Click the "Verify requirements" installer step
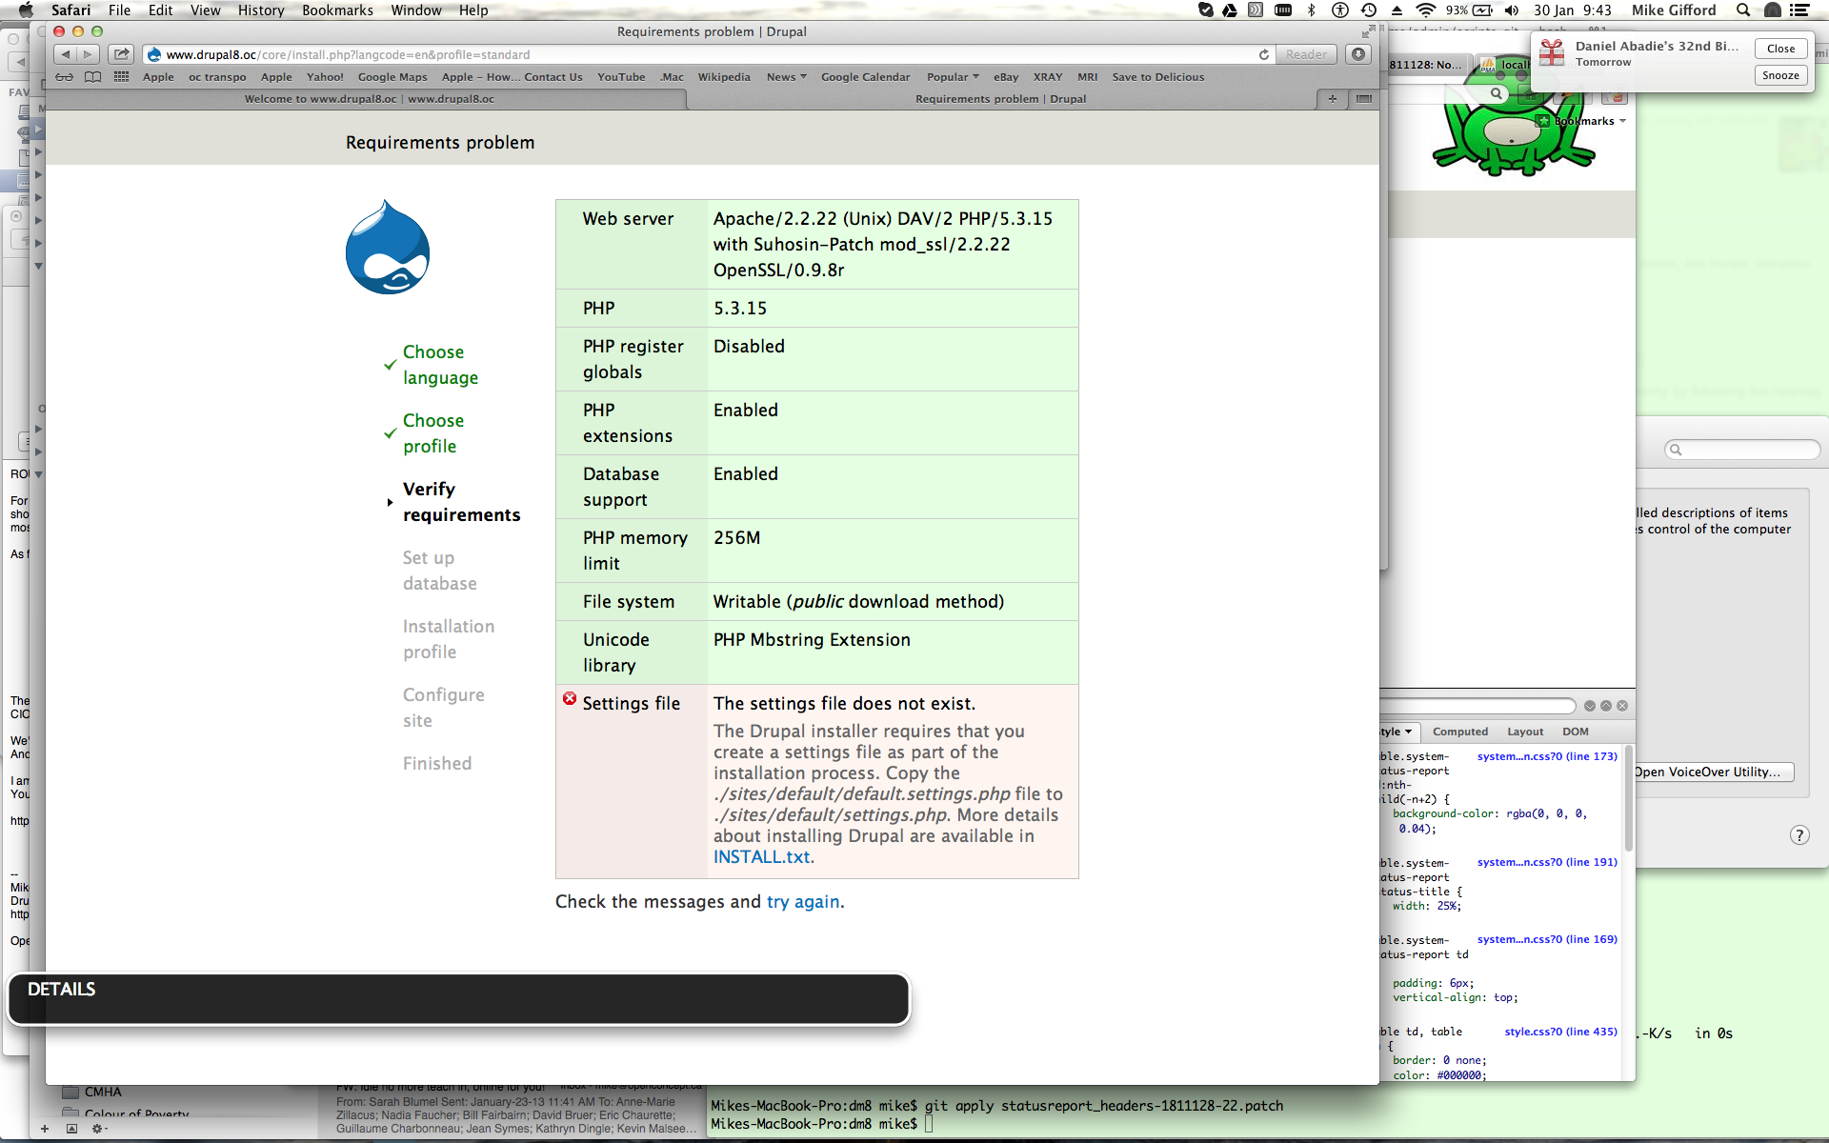Image resolution: width=1829 pixels, height=1143 pixels. pyautogui.click(x=461, y=502)
